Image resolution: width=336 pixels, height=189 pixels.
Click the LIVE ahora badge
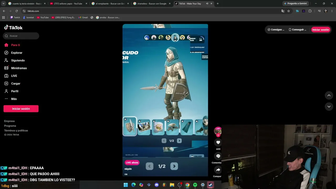pos(132,162)
